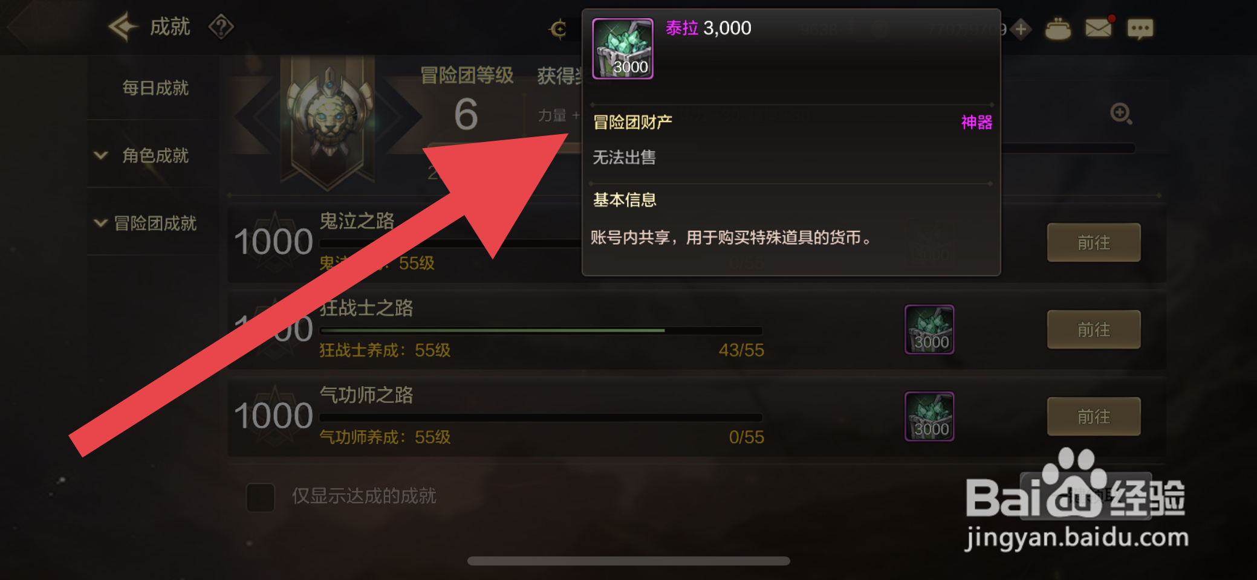Tap the gold coin currency icon
Screen dimensions: 1257x580
[558, 28]
